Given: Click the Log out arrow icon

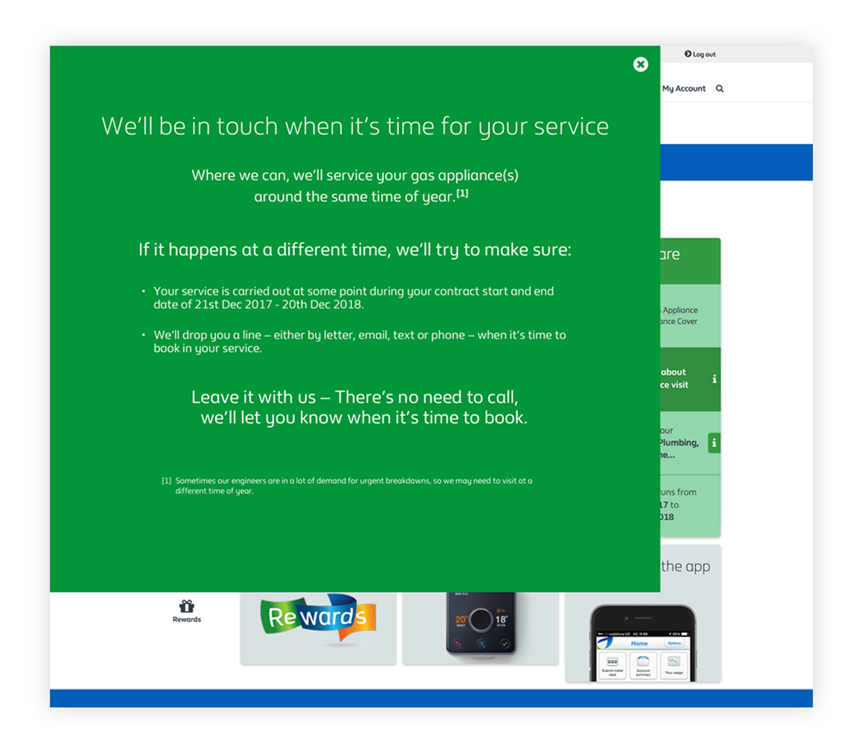Looking at the screenshot, I should click(x=687, y=54).
